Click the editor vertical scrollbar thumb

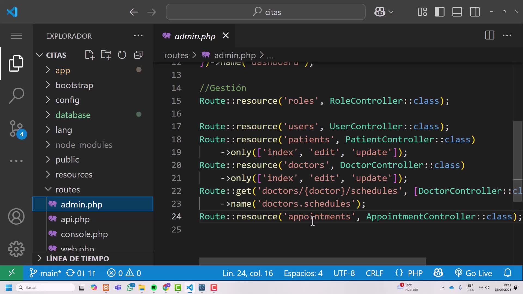coord(518,161)
